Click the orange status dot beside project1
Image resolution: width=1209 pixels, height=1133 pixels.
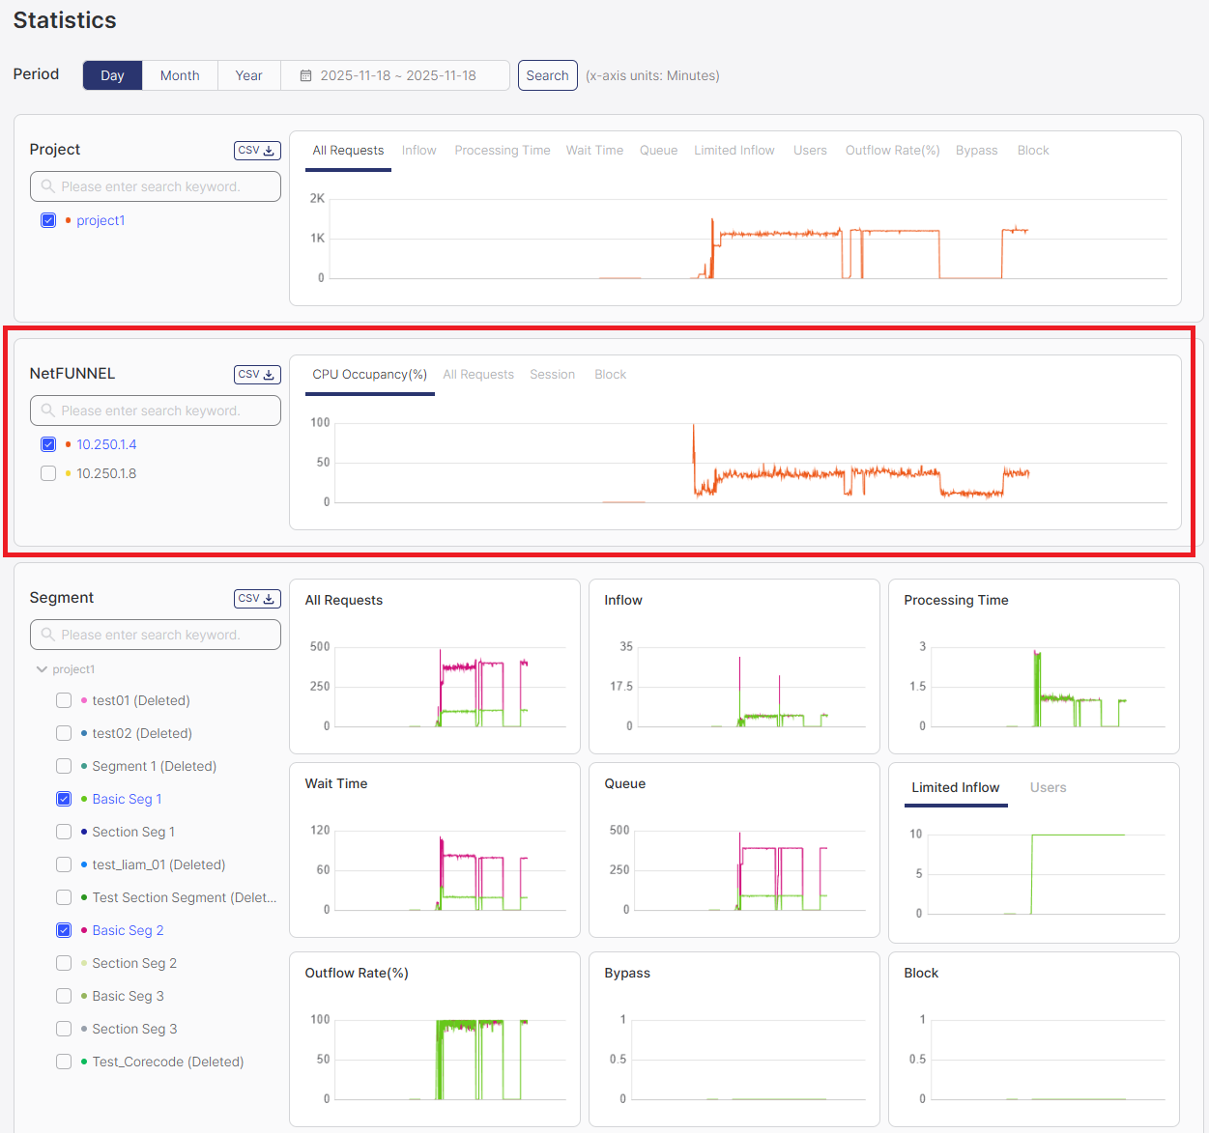coord(69,220)
